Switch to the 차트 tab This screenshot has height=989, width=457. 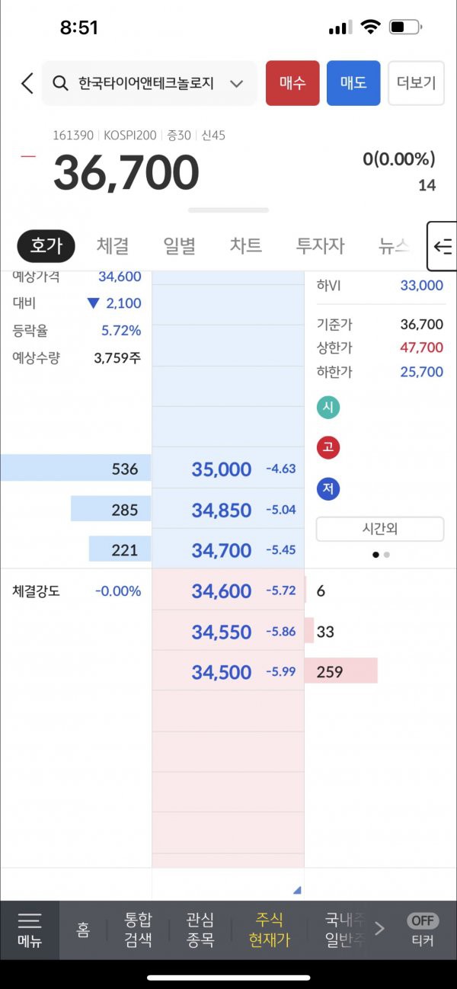(246, 246)
